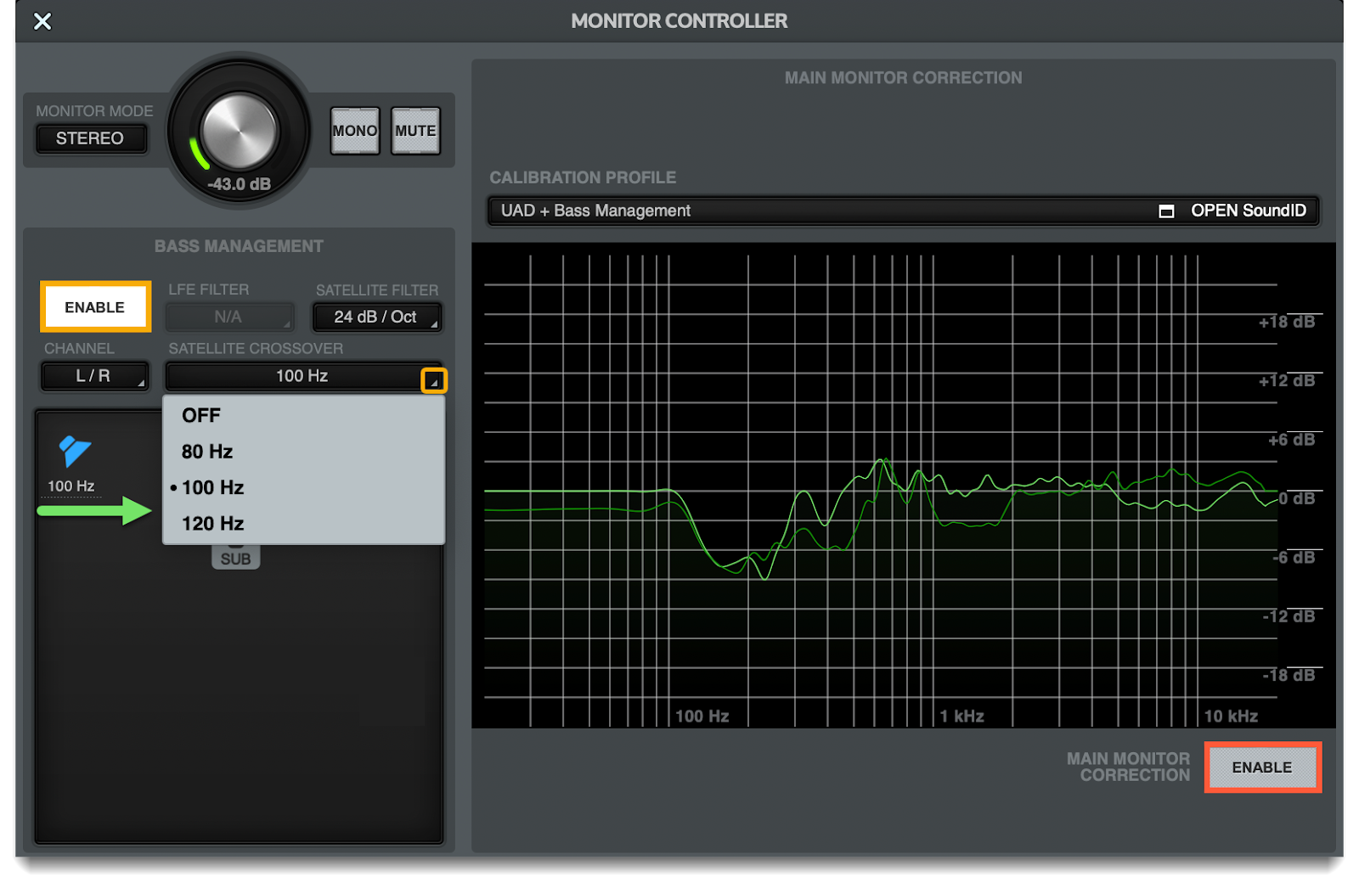Click the 100 Hz graph axis label
The image size is (1359, 888).
(x=702, y=717)
